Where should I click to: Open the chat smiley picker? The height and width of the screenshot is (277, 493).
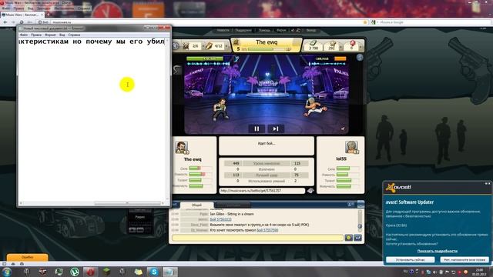click(x=349, y=238)
